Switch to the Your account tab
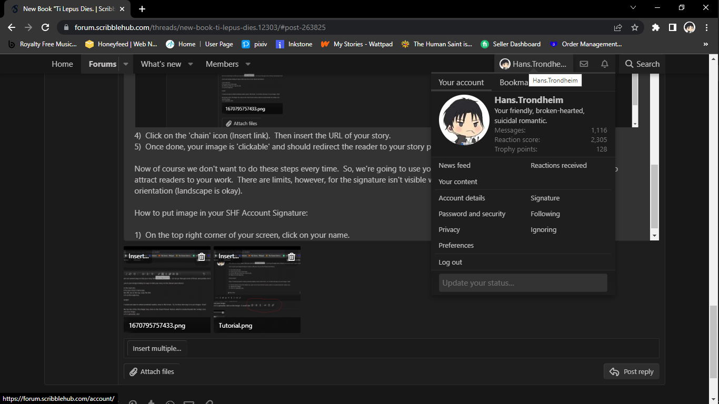The width and height of the screenshot is (719, 404). pos(461,83)
